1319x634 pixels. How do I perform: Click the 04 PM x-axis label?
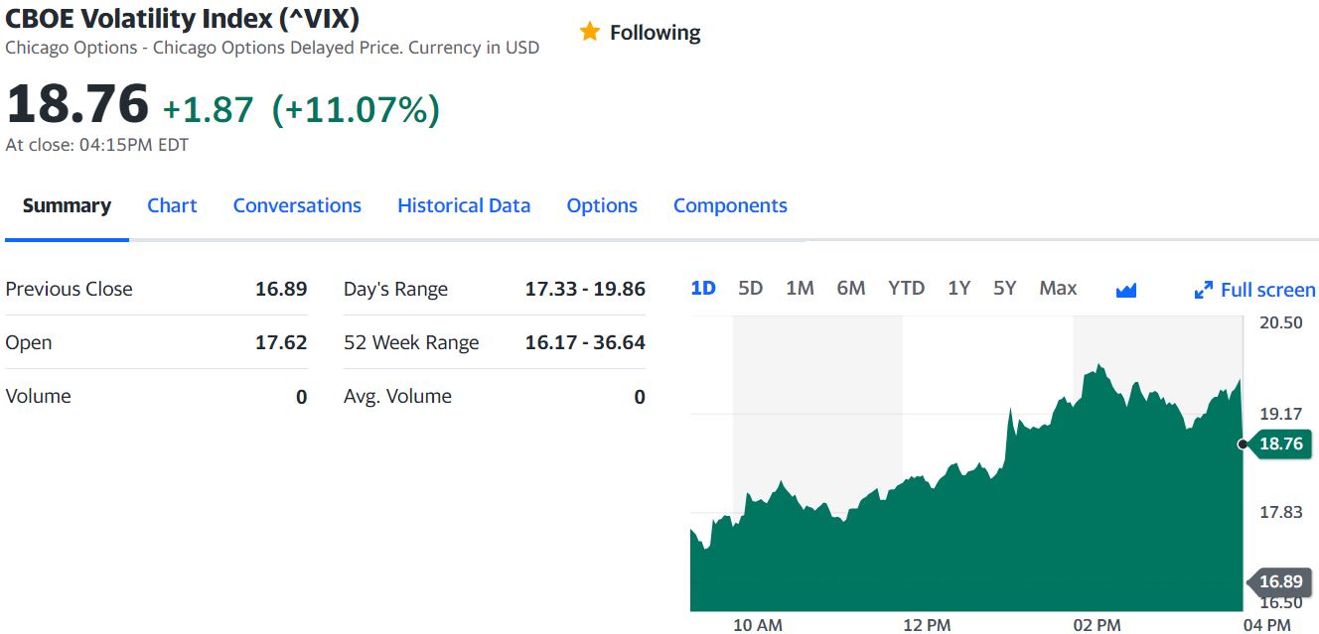coord(1266,625)
